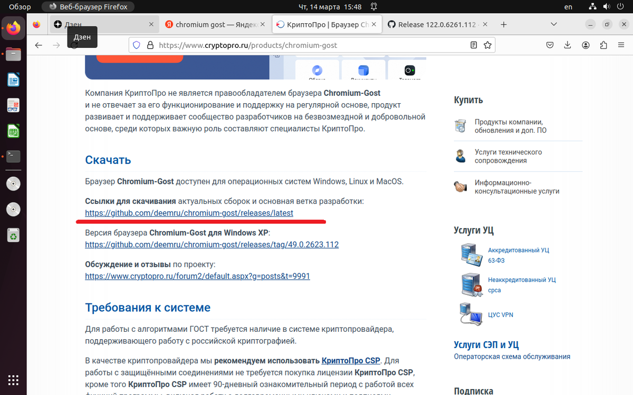This screenshot has height=395, width=633.
Task: Toggle reader view in address bar
Action: tap(474, 45)
